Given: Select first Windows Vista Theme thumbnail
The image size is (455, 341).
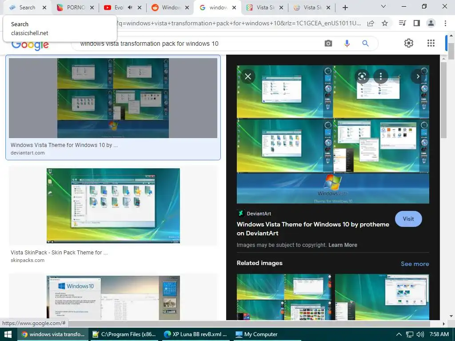Looking at the screenshot, I should pos(113,98).
